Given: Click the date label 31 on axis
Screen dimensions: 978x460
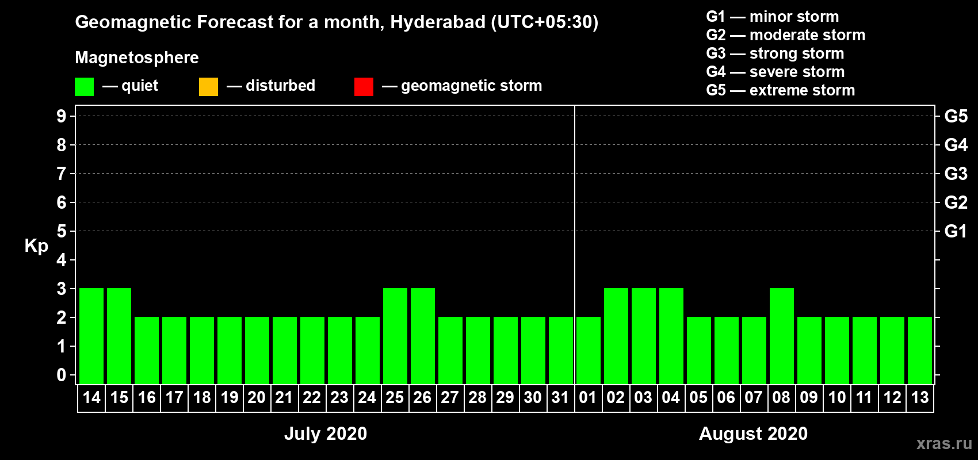Looking at the screenshot, I should [x=560, y=397].
